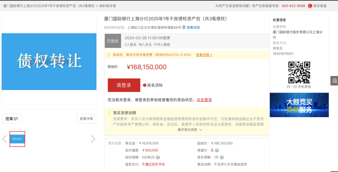
Task: Click the end time 2025-03-28 11:00:00结束
Action: click(x=147, y=38)
